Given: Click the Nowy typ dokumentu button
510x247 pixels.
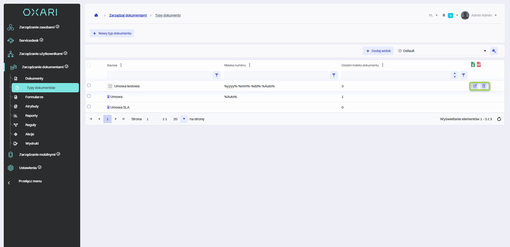Looking at the screenshot, I should (x=112, y=33).
